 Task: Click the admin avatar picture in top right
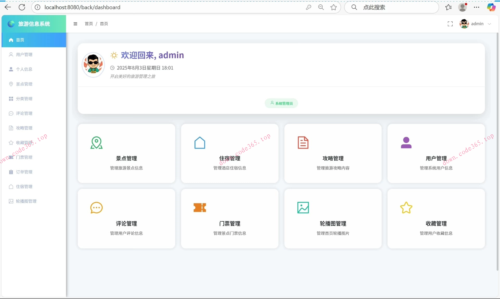(x=465, y=23)
